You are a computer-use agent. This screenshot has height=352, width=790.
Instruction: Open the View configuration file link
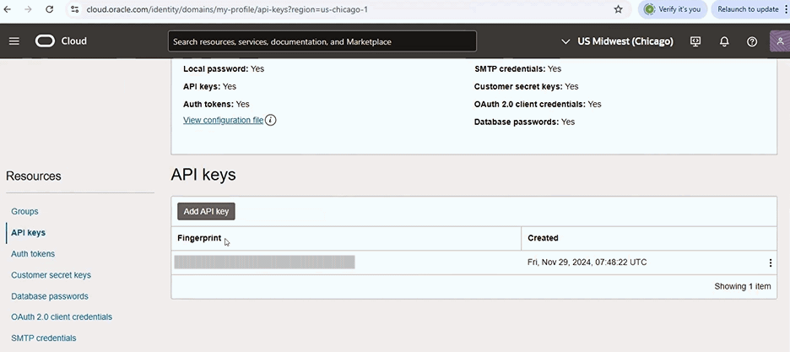point(223,121)
